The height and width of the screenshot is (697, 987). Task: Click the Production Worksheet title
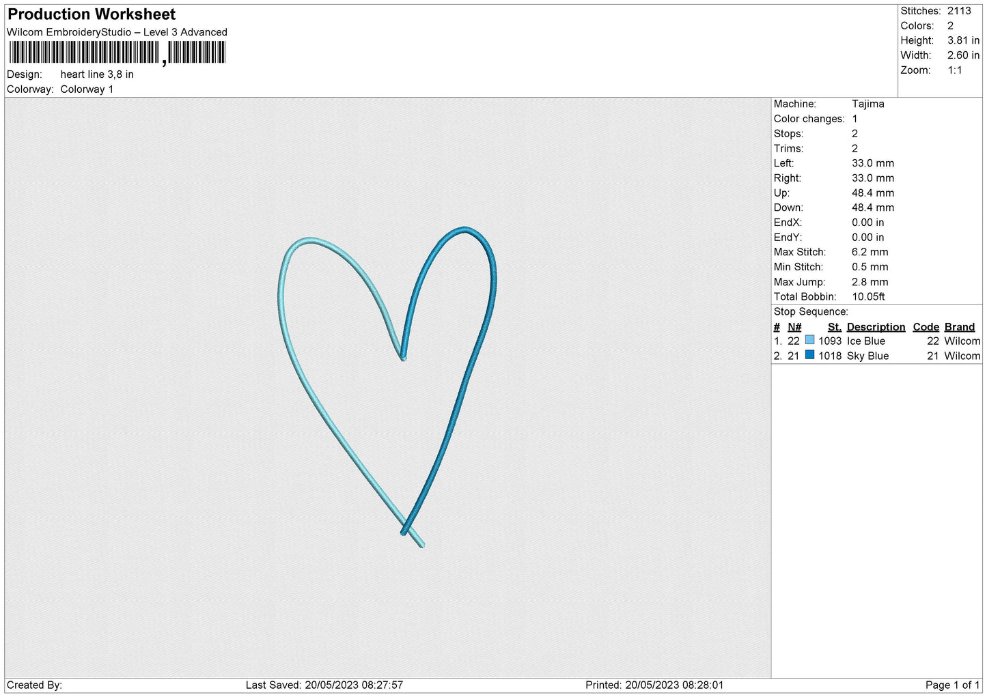pyautogui.click(x=92, y=14)
